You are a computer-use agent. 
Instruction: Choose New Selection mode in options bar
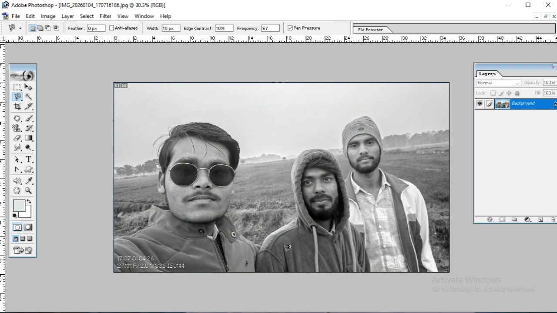tap(33, 28)
